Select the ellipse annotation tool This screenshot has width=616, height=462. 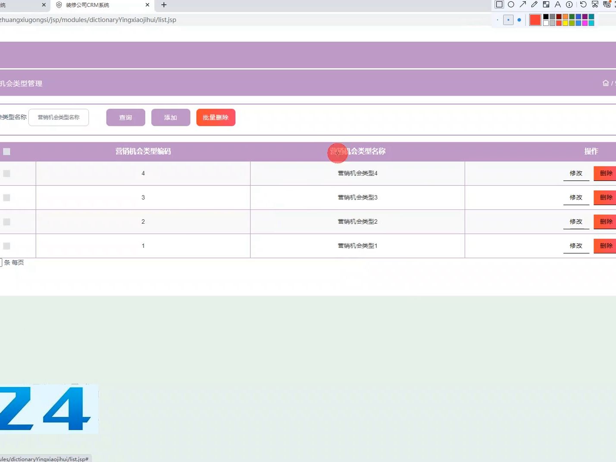click(x=511, y=4)
